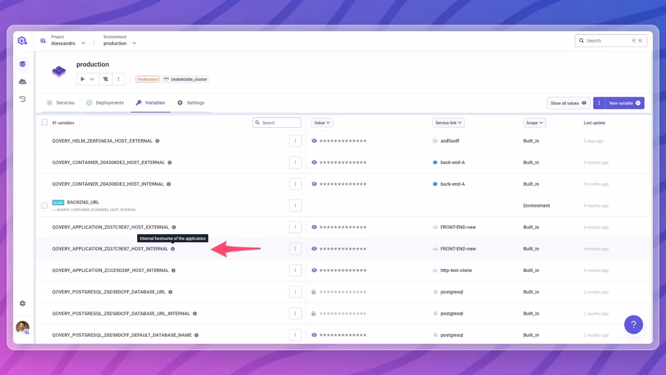Click info icon of QOVERY_CONTAINER_Z04308DE2_HOST_INTERNAL
The height and width of the screenshot is (375, 666).
[x=169, y=184]
